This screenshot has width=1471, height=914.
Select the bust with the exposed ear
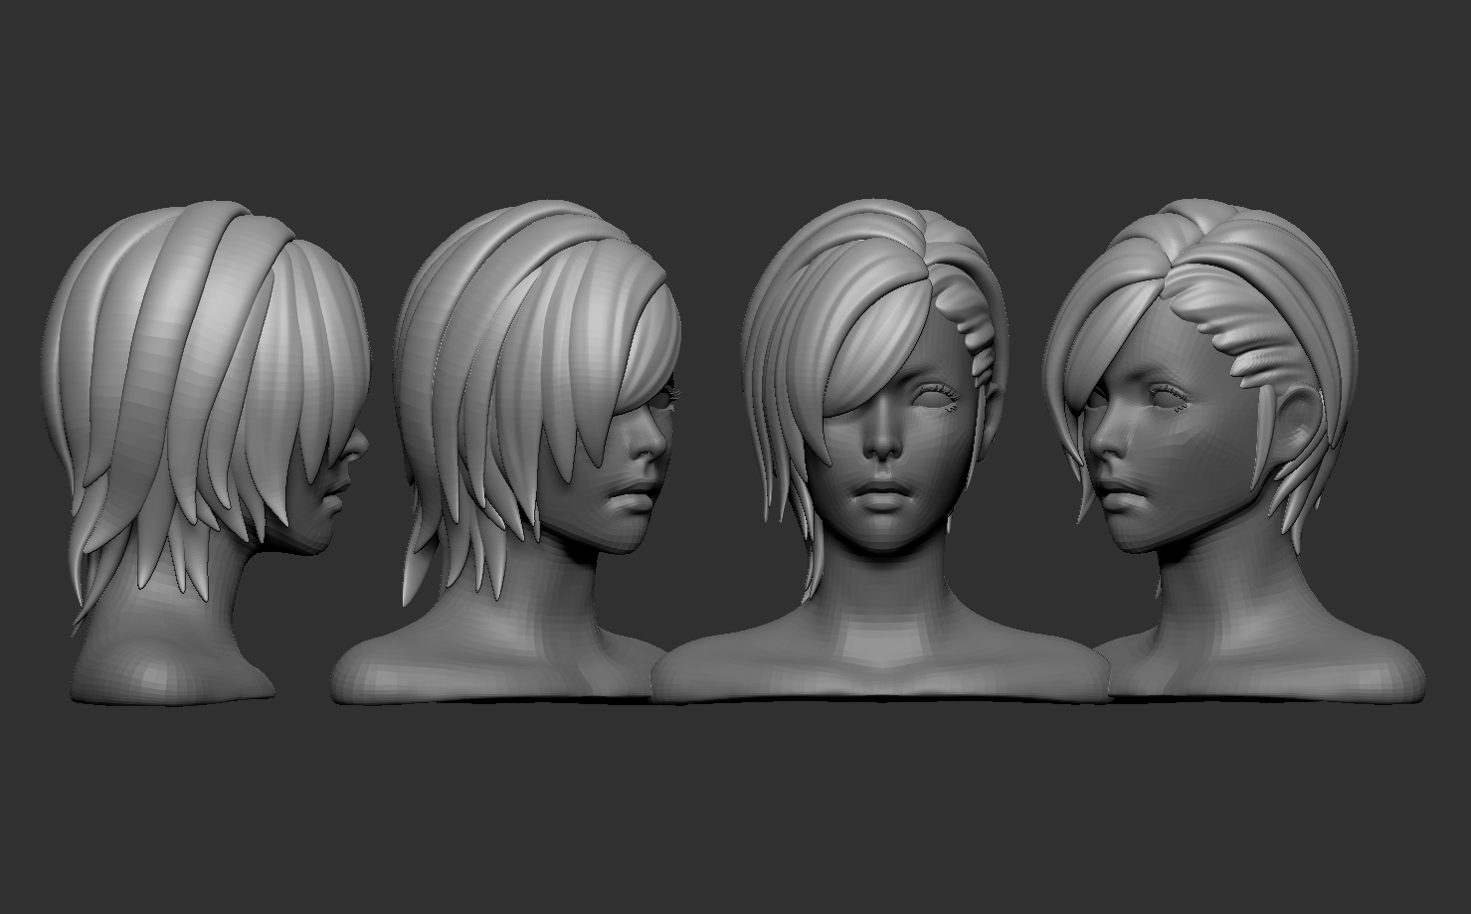coord(1233,453)
